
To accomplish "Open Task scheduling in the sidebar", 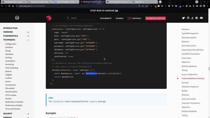I will click(12, 68).
